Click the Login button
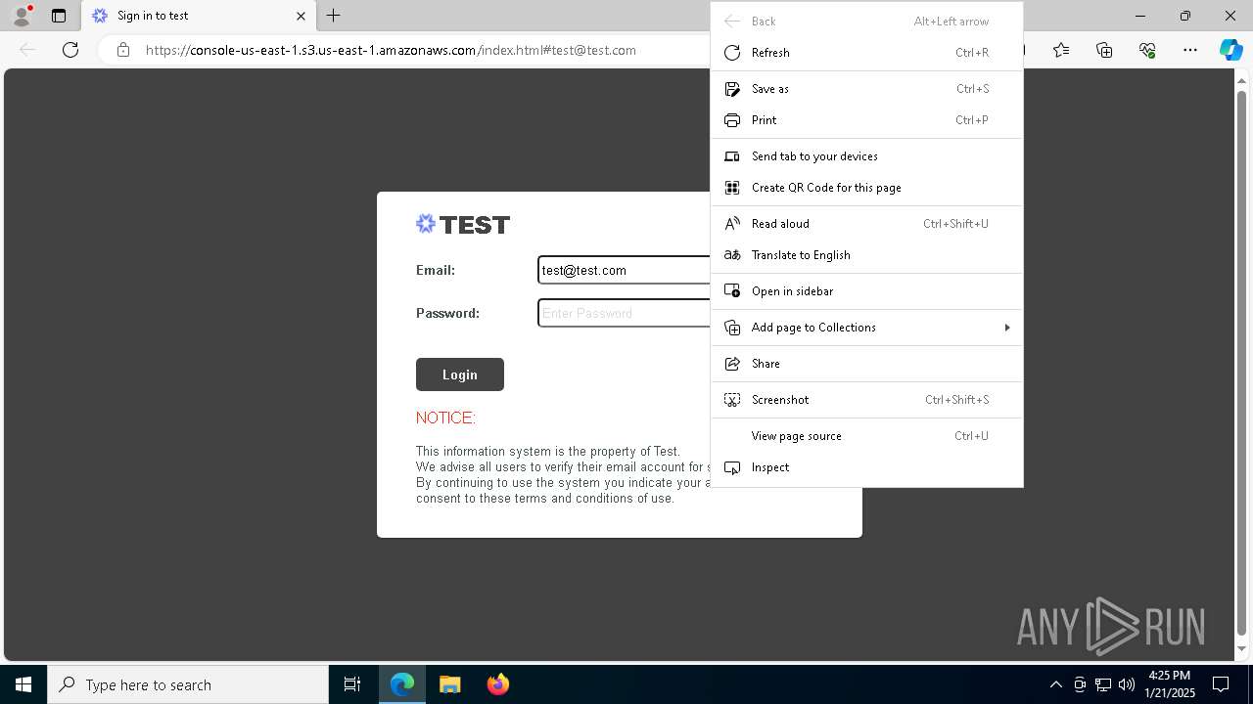The width and height of the screenshot is (1253, 704). pos(460,374)
